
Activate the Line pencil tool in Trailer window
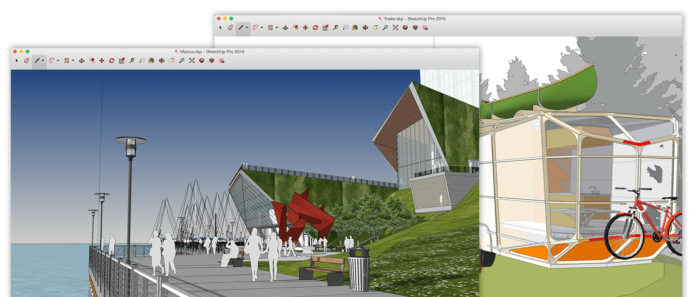click(x=240, y=27)
